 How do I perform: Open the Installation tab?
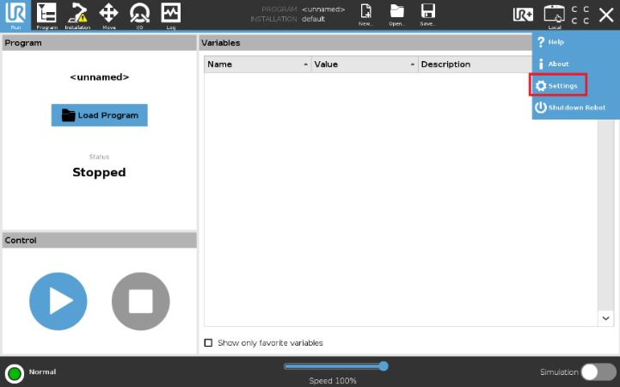77,15
